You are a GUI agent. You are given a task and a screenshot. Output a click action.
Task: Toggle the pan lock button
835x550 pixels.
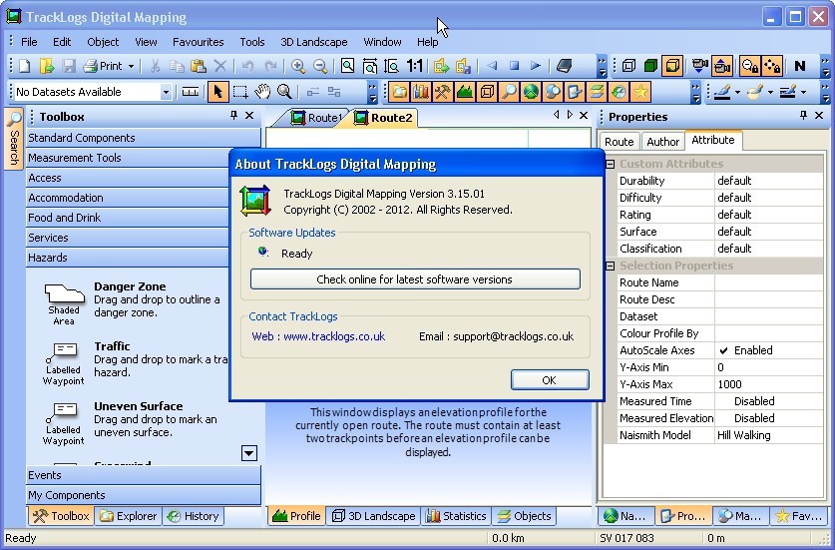click(x=771, y=66)
